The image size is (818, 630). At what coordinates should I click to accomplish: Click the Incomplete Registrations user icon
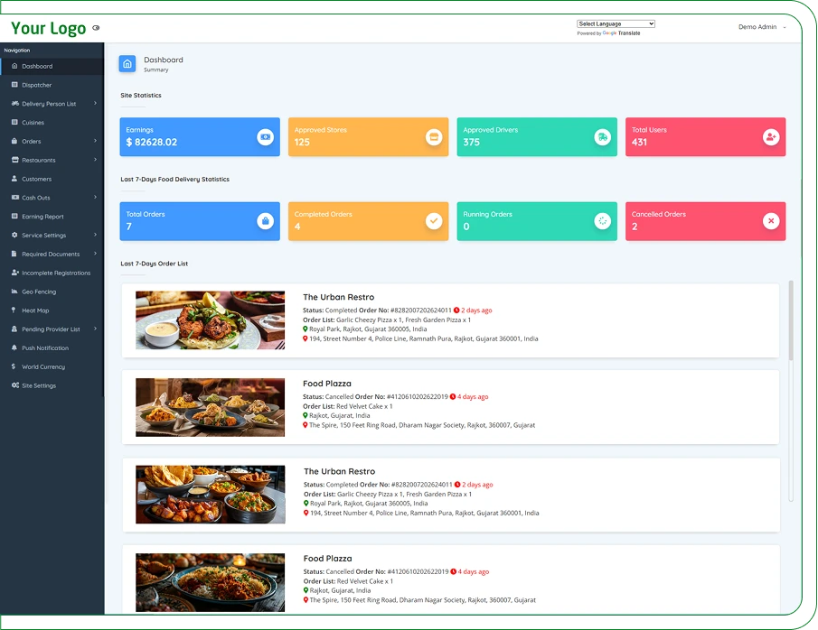(x=15, y=272)
